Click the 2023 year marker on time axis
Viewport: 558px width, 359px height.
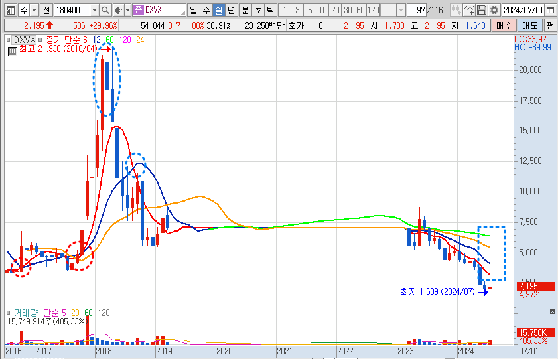click(405, 352)
